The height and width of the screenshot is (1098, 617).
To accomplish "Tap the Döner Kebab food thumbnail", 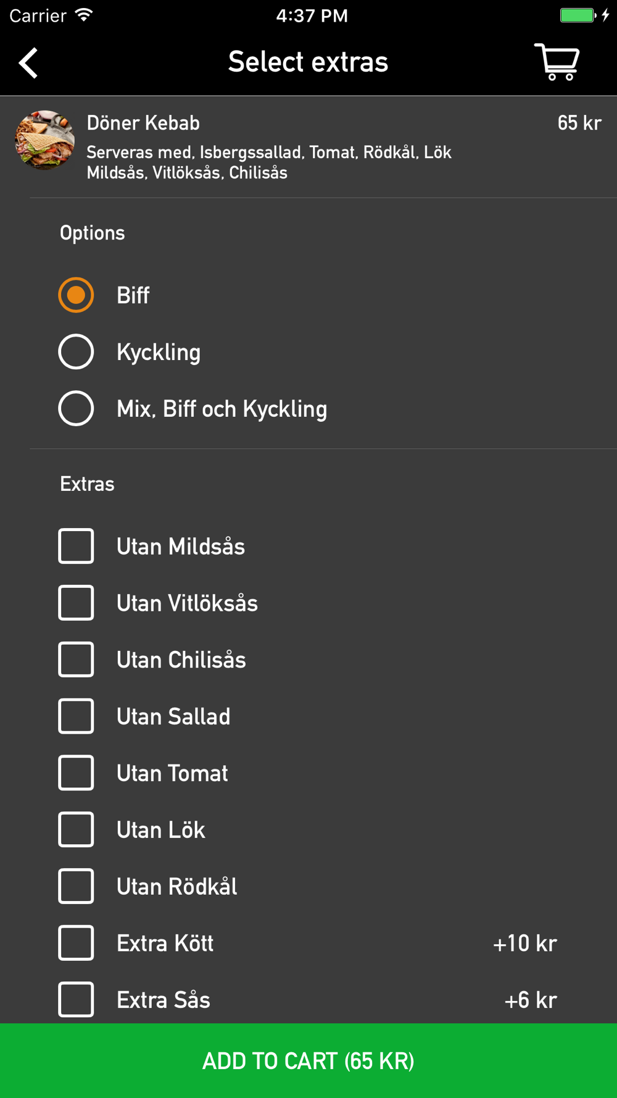I will (x=44, y=140).
